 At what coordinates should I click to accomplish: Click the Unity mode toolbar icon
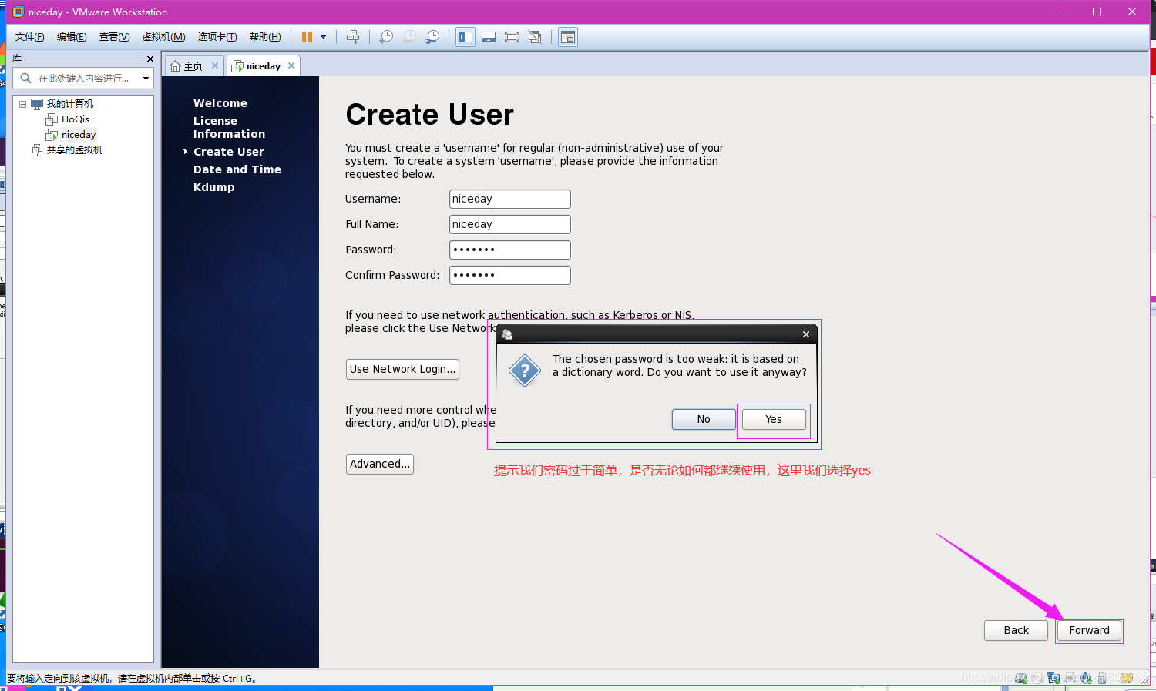click(535, 37)
